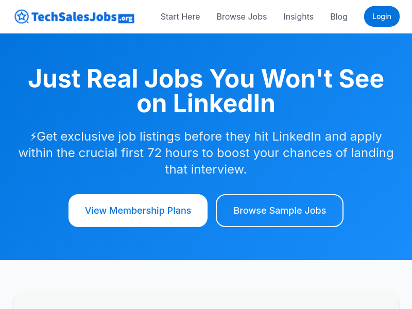The image size is (412, 309).
Task: Click the word "Won't" in the headline
Action: click(x=297, y=79)
